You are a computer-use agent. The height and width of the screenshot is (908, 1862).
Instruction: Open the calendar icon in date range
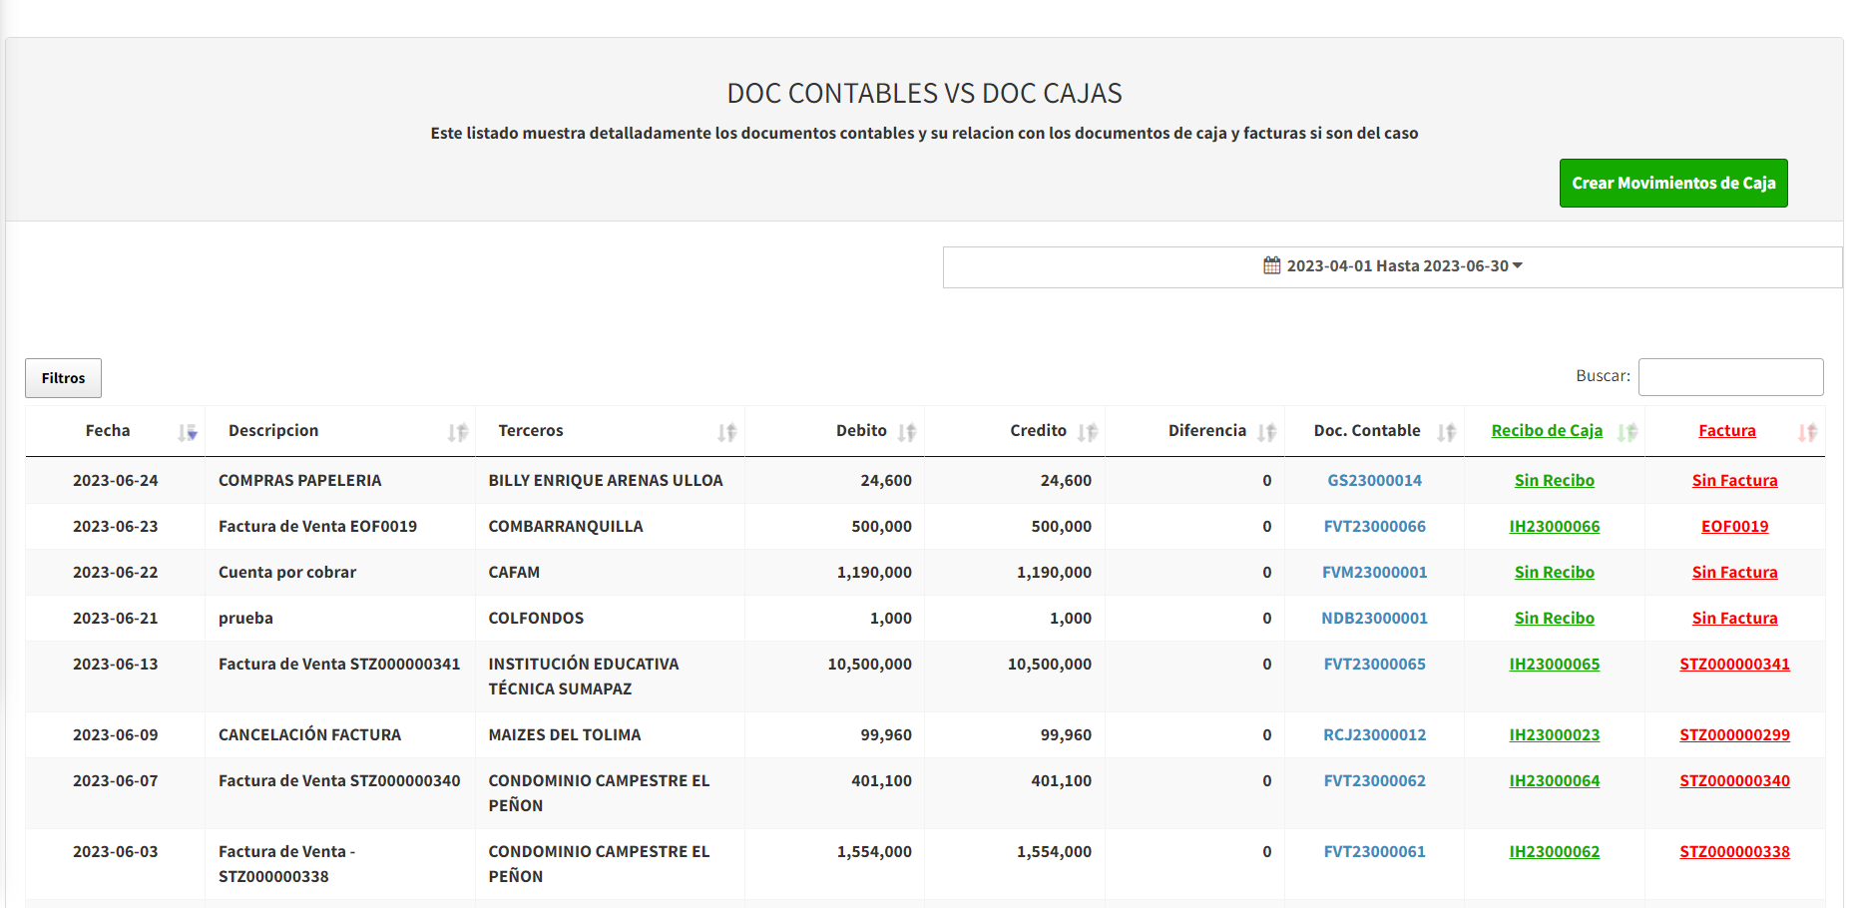point(1271,265)
